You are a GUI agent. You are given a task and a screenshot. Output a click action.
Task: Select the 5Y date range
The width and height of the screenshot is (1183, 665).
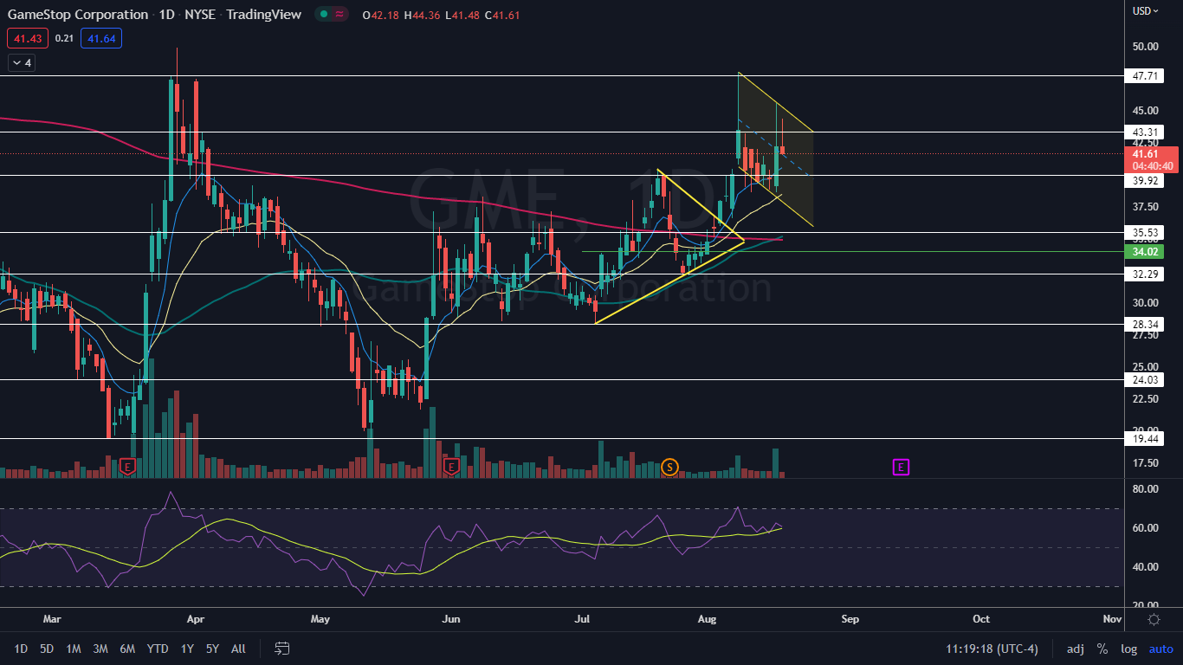click(212, 649)
